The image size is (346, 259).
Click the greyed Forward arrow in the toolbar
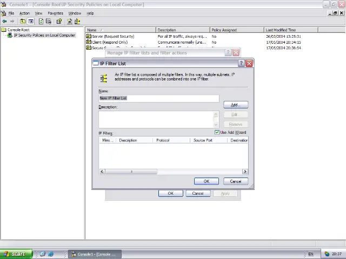click(x=12, y=22)
